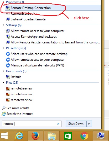Image resolution: width=109 pixels, height=141 pixels.
Task: Collapse the Settings (6) group arrow
Action: click(x=3, y=25)
